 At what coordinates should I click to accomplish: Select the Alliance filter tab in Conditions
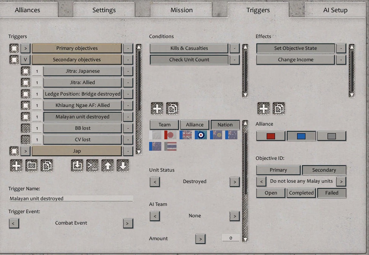(x=195, y=125)
